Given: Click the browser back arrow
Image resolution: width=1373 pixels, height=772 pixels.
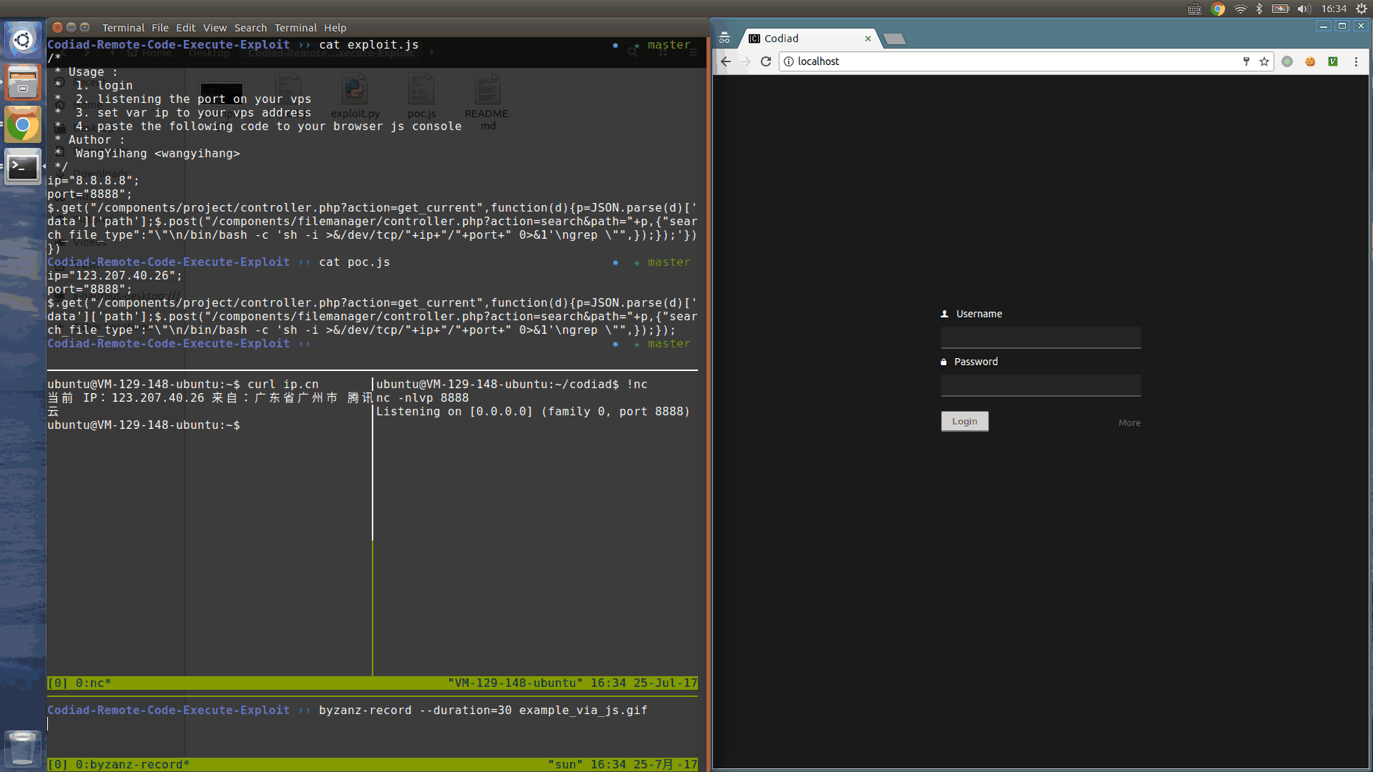Looking at the screenshot, I should pyautogui.click(x=726, y=61).
